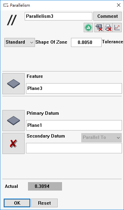This screenshot has width=124, height=210.
Task: Toggle the output-to-report icon with red X
Action: click(x=99, y=28)
